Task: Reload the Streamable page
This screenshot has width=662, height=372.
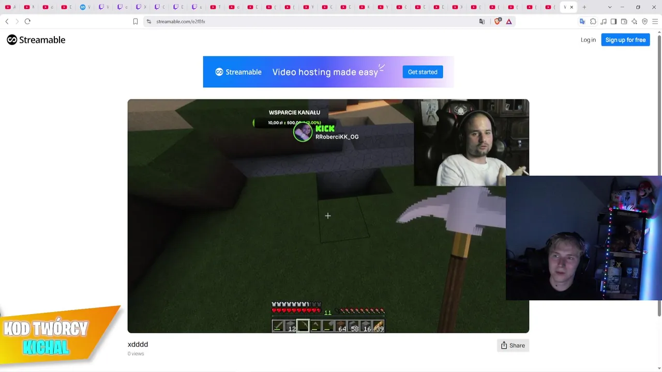Action: point(27,21)
